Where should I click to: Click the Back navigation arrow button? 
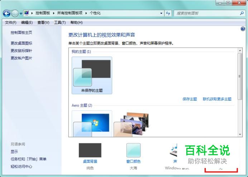[x=7, y=14]
